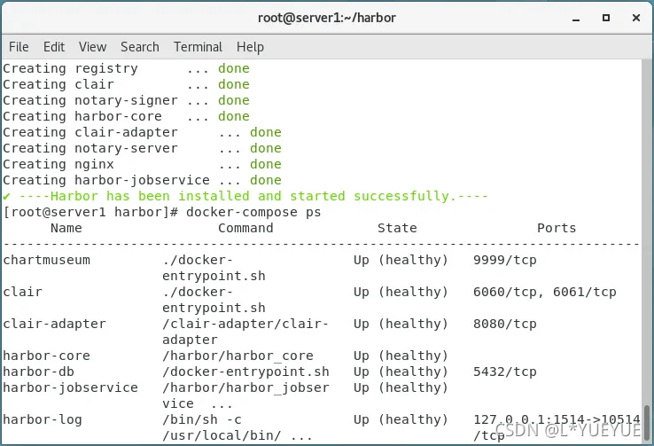This screenshot has width=654, height=446.
Task: Click the 8080/tcp port value
Action: click(505, 324)
